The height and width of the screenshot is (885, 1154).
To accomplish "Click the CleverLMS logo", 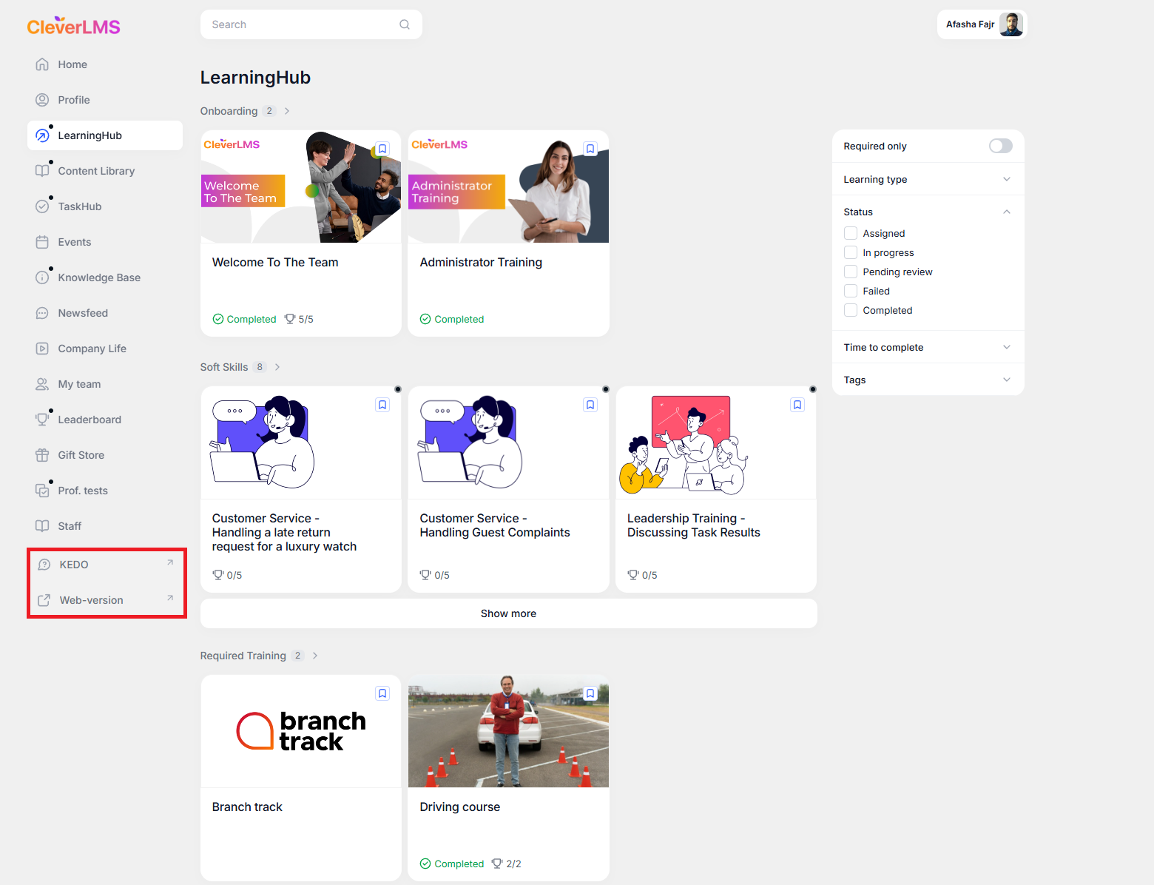I will [73, 26].
